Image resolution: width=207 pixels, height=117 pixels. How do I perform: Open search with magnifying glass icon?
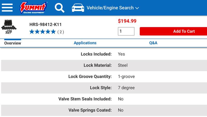click(x=60, y=8)
